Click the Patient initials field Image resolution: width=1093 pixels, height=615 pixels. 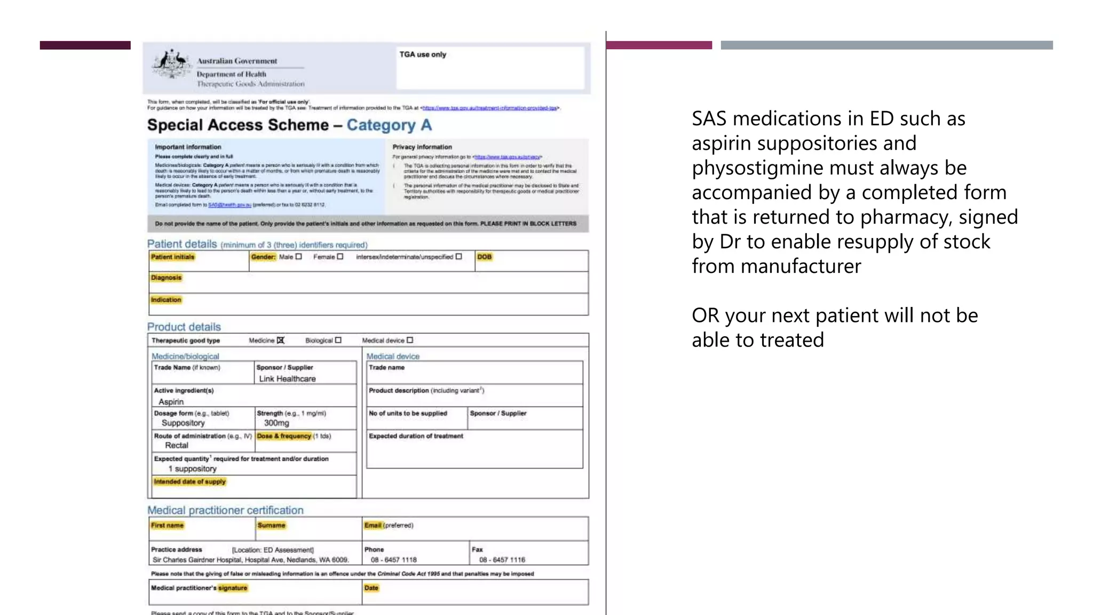[199, 261]
